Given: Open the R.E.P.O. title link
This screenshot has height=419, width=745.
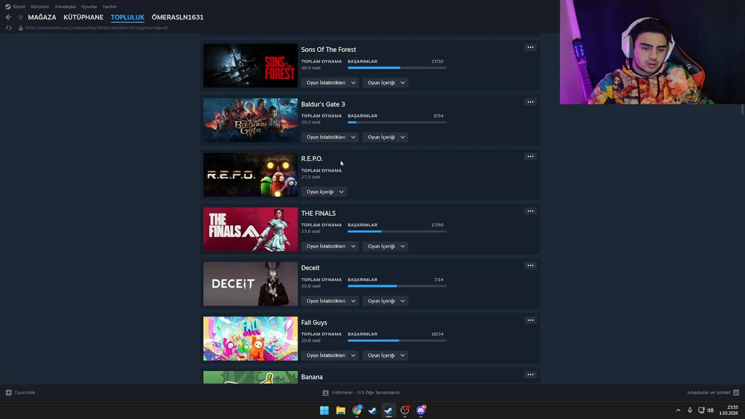Looking at the screenshot, I should pos(311,159).
